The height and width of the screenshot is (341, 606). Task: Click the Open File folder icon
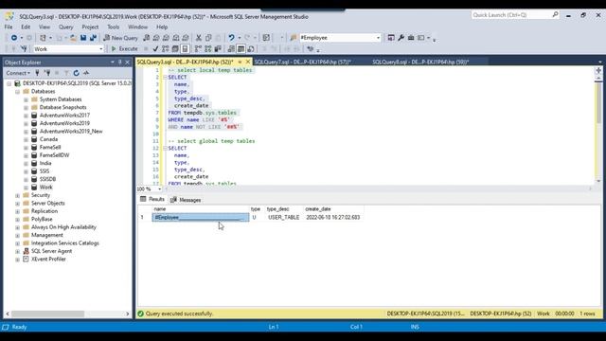[x=73, y=38]
